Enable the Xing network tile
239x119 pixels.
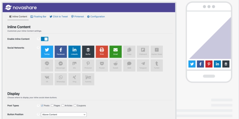pos(74,79)
